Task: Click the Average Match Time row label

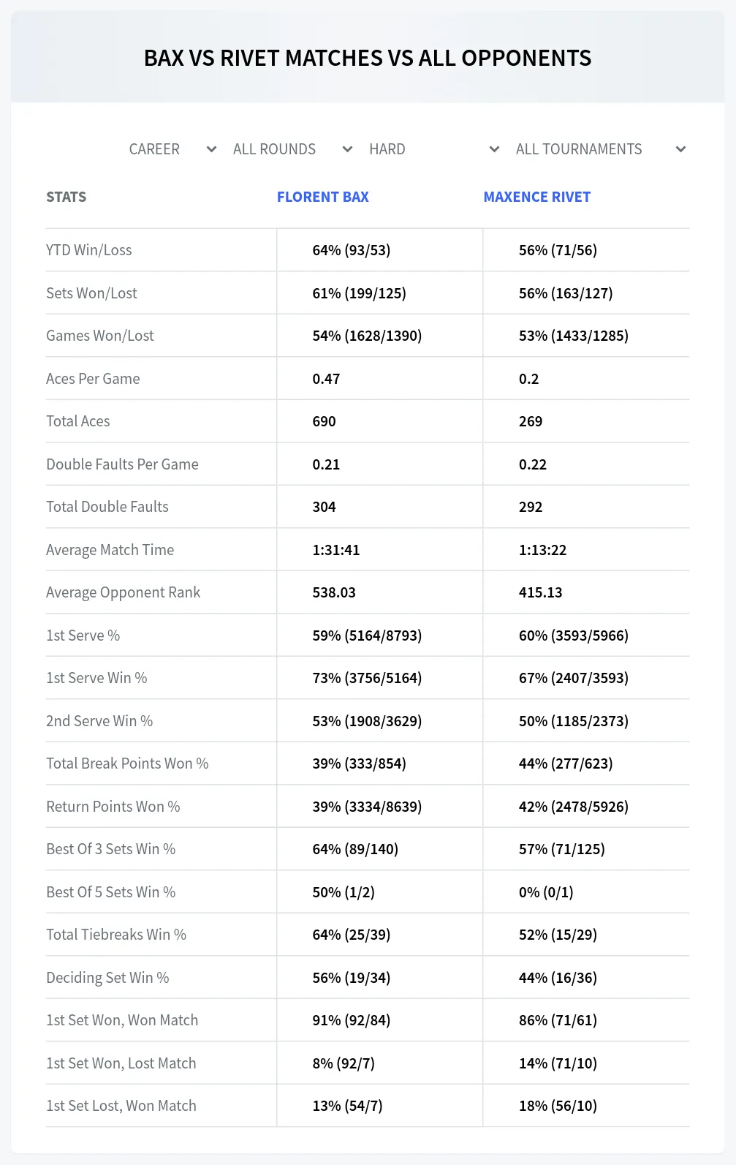Action: point(110,550)
